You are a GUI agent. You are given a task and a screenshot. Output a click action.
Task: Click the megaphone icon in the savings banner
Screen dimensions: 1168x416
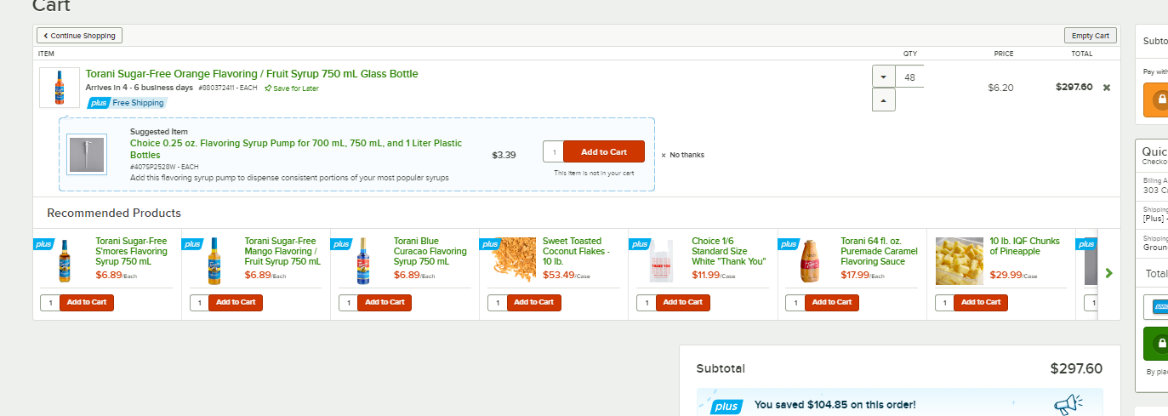pos(1068,406)
